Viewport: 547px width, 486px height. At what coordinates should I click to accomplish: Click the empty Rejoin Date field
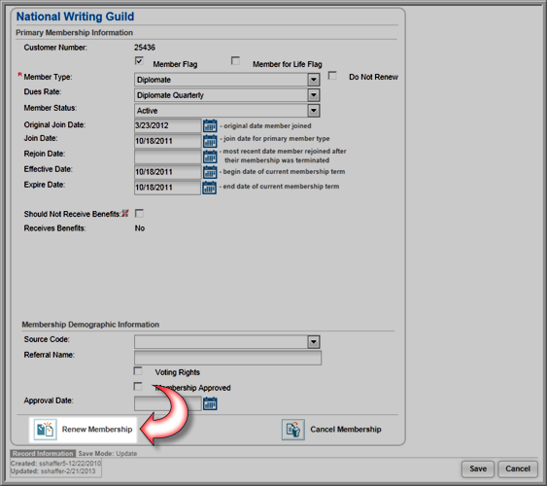168,156
